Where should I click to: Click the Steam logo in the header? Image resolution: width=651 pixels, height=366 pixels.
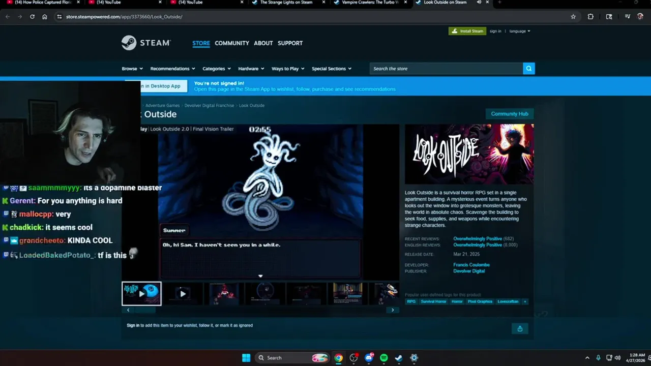click(x=146, y=43)
